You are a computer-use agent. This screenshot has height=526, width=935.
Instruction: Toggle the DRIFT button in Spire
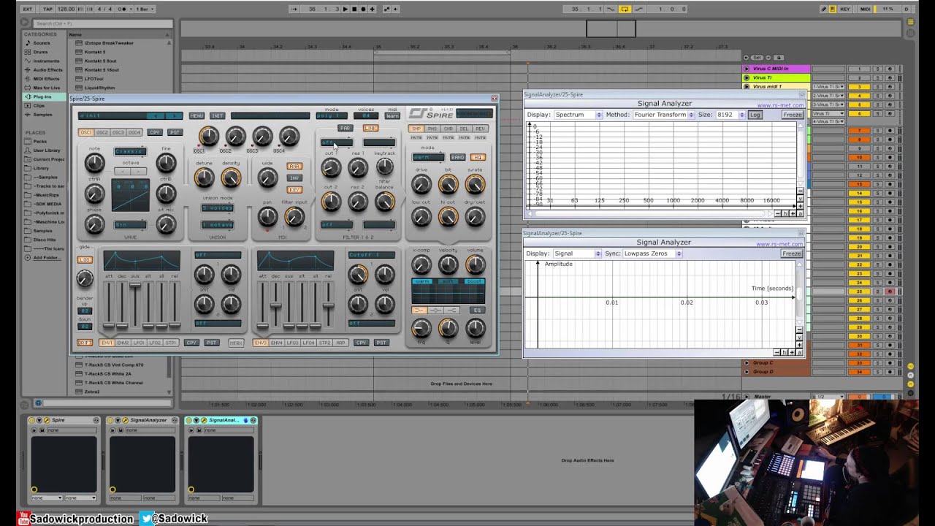[x=85, y=343]
